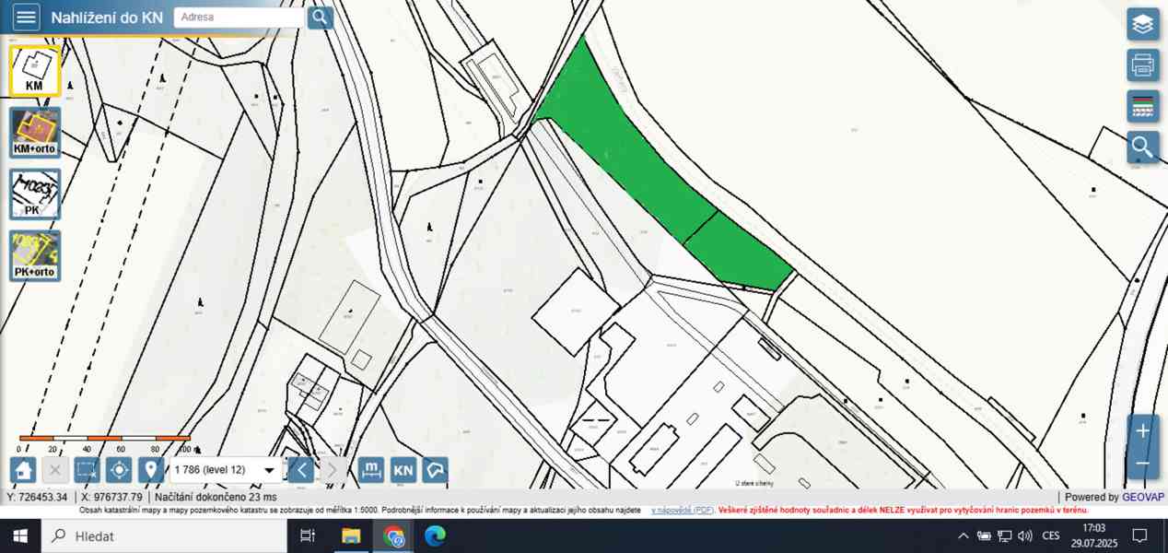1168x553 pixels.
Task: Open the scale dropdown 1 786 (level 12)
Action: click(226, 470)
